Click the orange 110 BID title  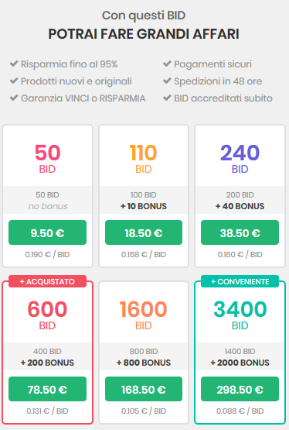[x=144, y=159]
